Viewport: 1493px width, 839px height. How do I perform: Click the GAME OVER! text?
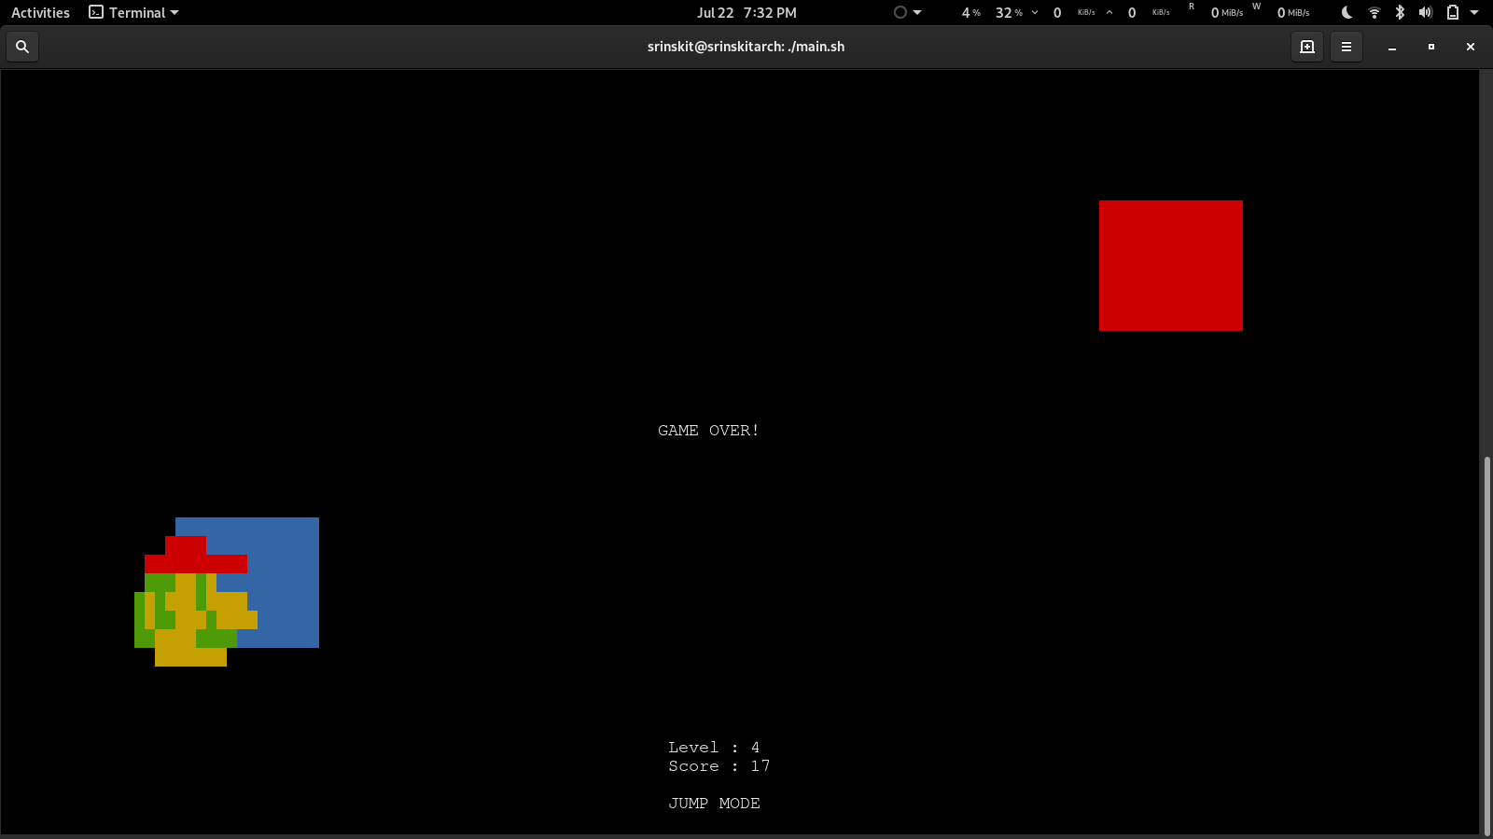pos(708,431)
